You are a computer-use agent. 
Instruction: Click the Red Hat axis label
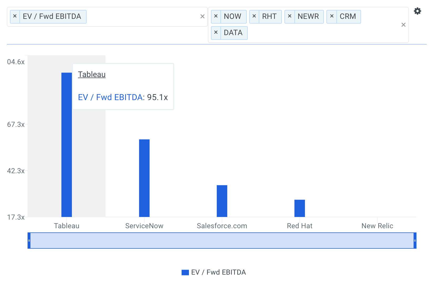tap(300, 226)
